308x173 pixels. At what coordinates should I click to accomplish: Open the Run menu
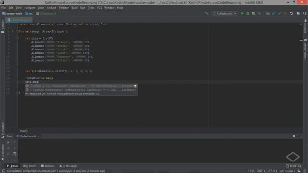(83, 8)
